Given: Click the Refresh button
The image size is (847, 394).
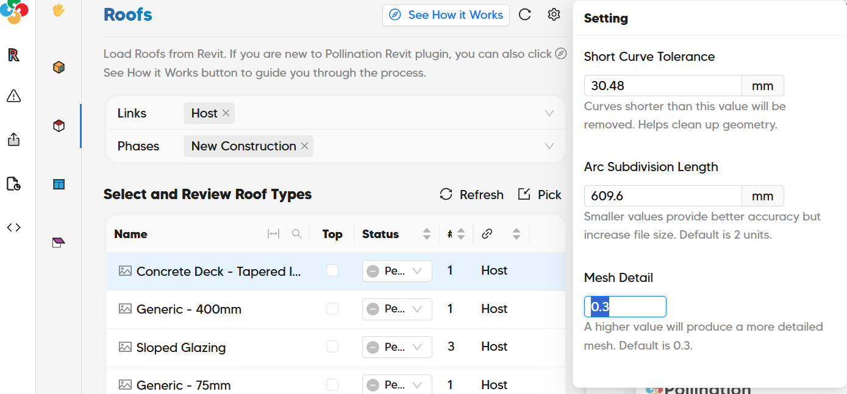Looking at the screenshot, I should pos(471,194).
